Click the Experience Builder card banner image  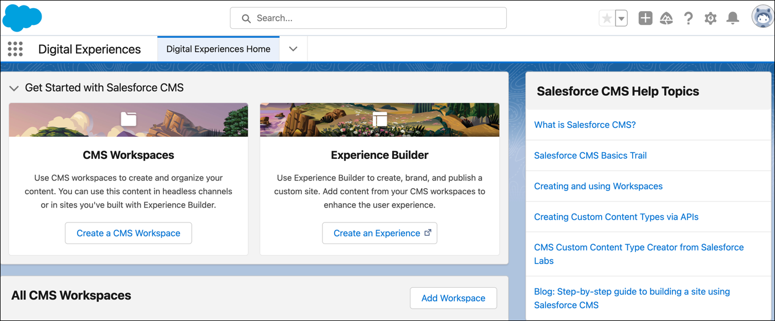pyautogui.click(x=379, y=120)
